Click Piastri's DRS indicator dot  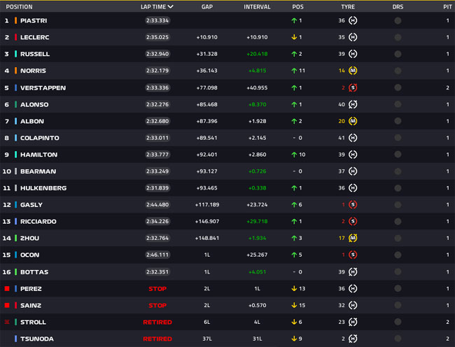pos(398,20)
